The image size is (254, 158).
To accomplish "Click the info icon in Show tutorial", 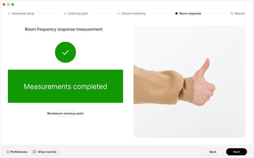I will tap(34, 152).
